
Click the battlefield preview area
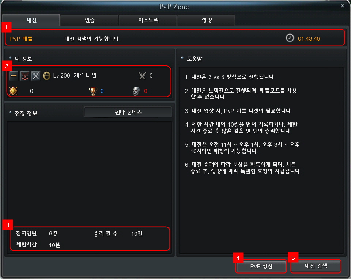89,174
